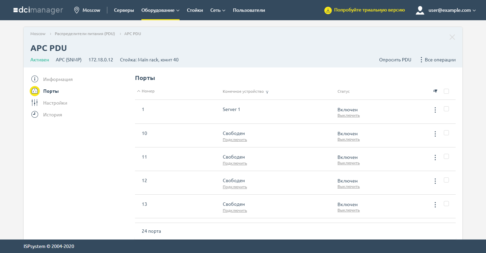Click the Moscow location pin icon
The image size is (486, 253).
(77, 10)
